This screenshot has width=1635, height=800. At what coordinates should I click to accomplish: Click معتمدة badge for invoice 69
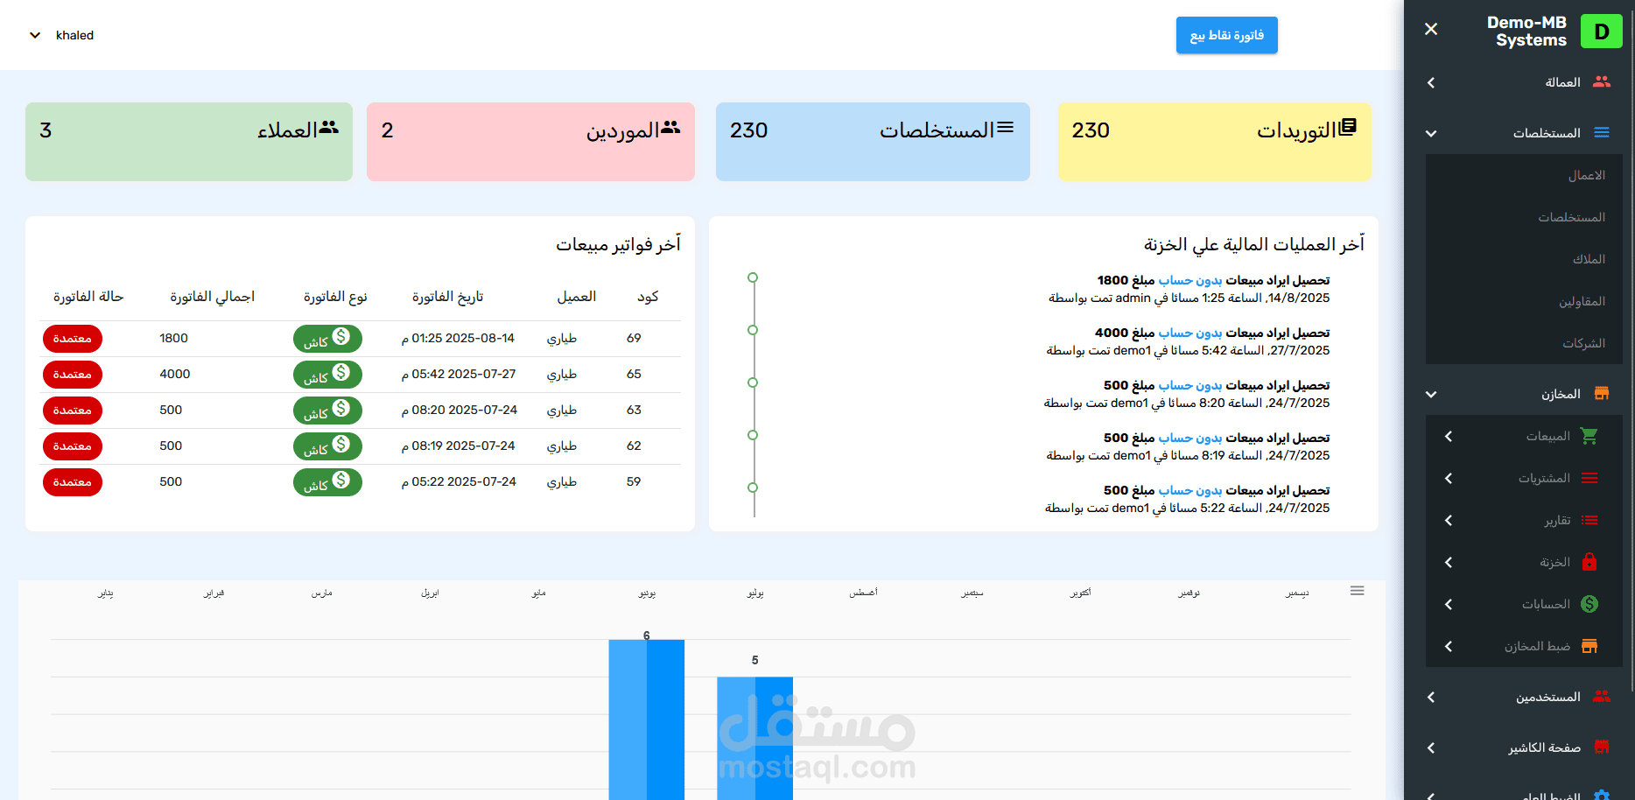click(x=73, y=339)
